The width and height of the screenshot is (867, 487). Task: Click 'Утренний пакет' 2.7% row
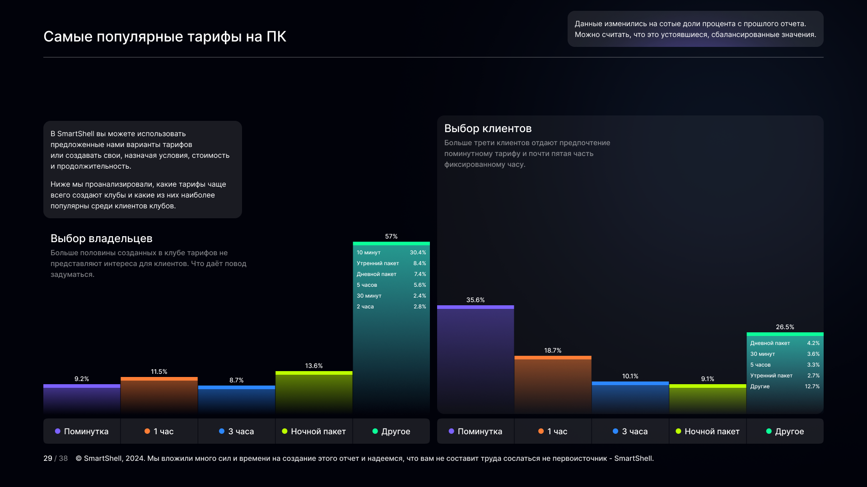(785, 376)
